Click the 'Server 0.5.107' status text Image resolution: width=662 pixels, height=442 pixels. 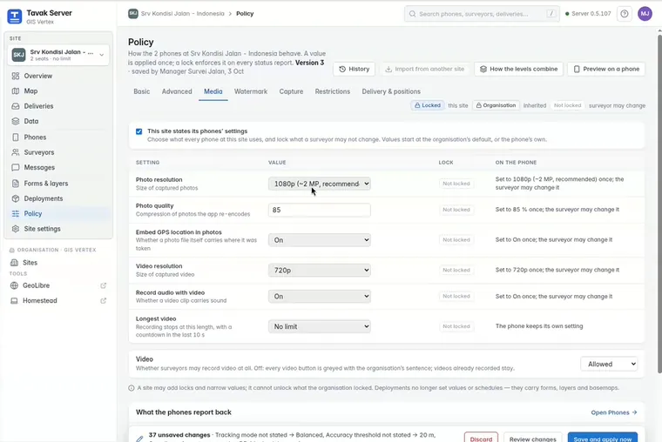click(x=591, y=14)
